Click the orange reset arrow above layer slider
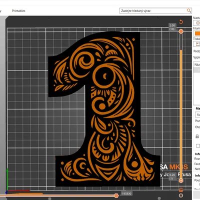The height and width of the screenshot is (200, 200). (181, 22)
